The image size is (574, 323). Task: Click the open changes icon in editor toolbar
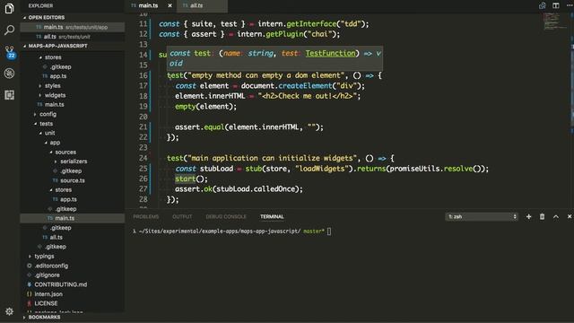click(542, 5)
